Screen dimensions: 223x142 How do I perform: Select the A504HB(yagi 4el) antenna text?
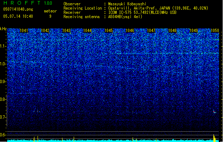125,17
